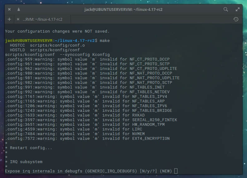The height and width of the screenshot is (178, 247).
Task: Click the warning line for NF_CT_PROTO_UDPLITE
Action: pyautogui.click(x=91, y=69)
